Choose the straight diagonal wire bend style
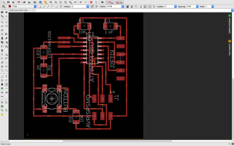The height and width of the screenshot is (146, 234). point(48,7)
